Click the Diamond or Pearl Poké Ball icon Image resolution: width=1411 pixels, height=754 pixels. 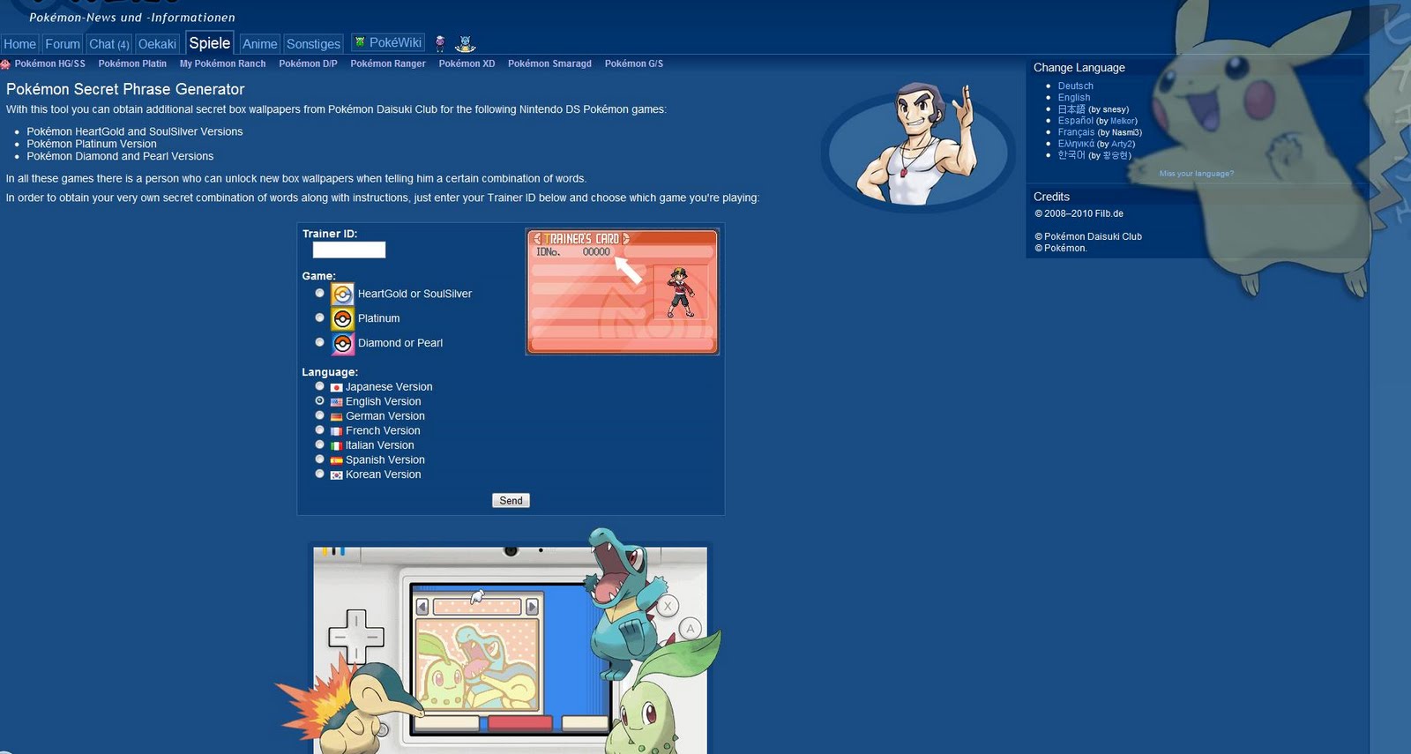click(x=342, y=343)
